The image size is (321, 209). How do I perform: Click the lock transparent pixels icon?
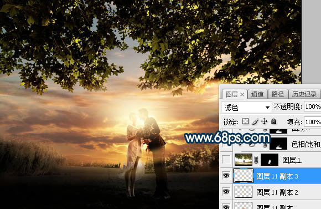point(245,121)
